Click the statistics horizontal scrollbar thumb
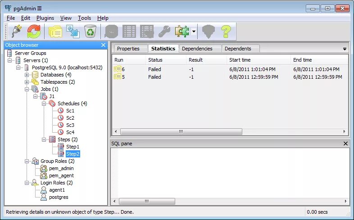The width and height of the screenshot is (354, 220). [181, 131]
